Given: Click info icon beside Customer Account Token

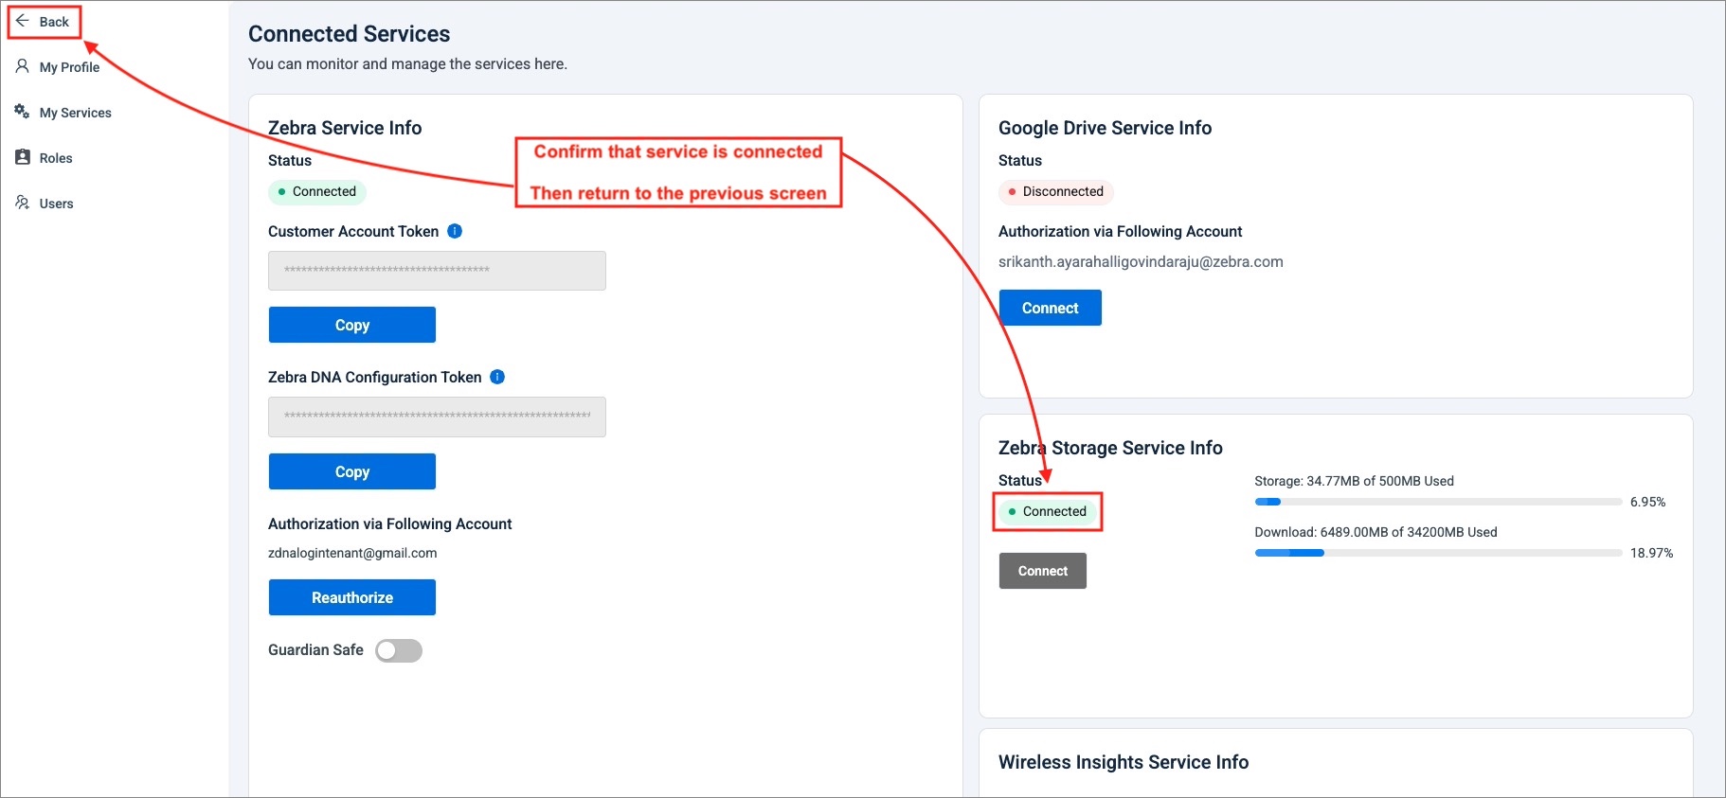Looking at the screenshot, I should pyautogui.click(x=455, y=231).
